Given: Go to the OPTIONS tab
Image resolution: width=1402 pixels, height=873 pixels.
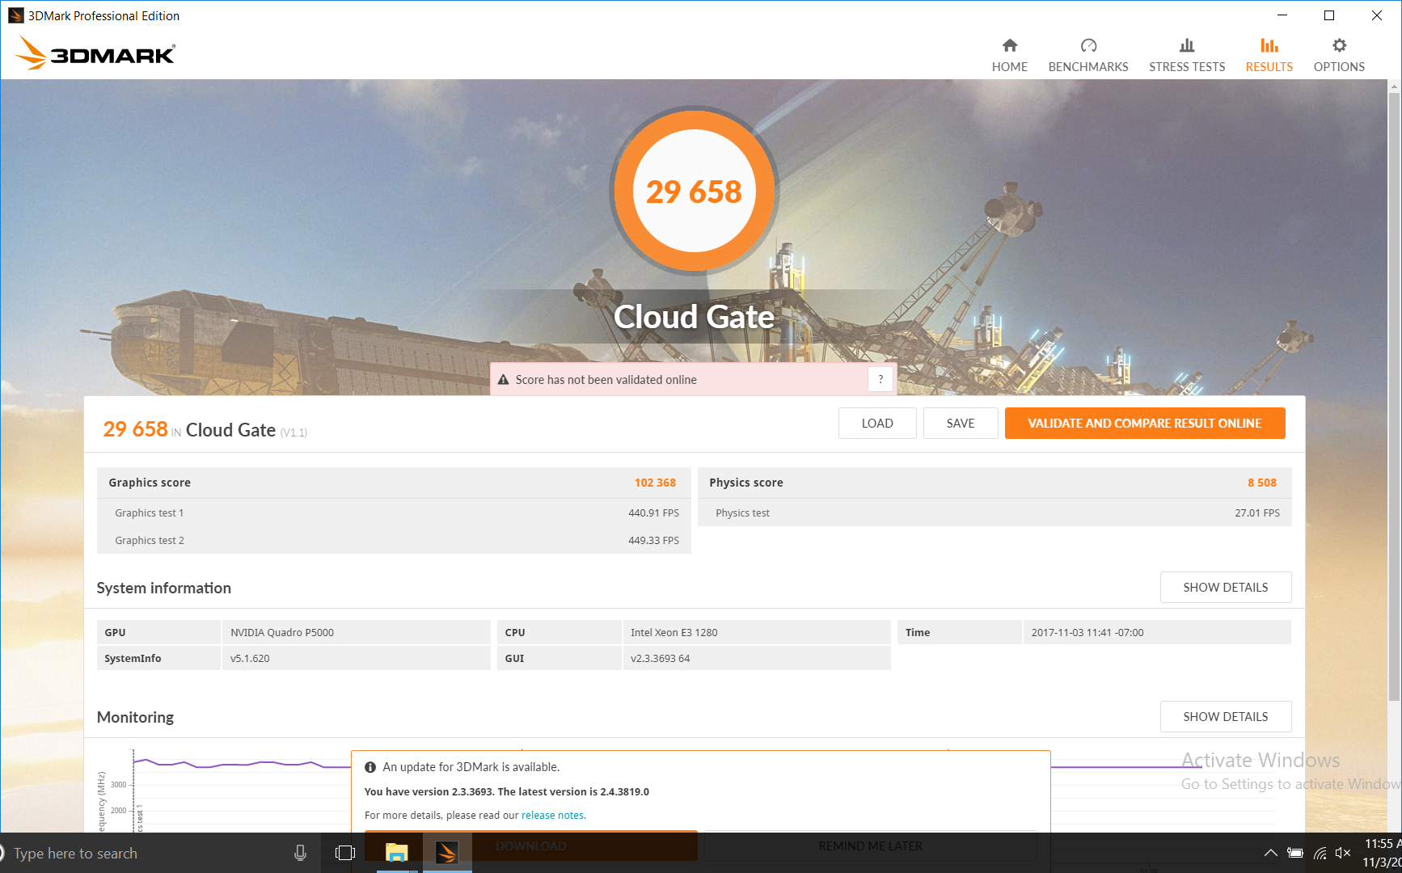Looking at the screenshot, I should click(x=1339, y=67).
